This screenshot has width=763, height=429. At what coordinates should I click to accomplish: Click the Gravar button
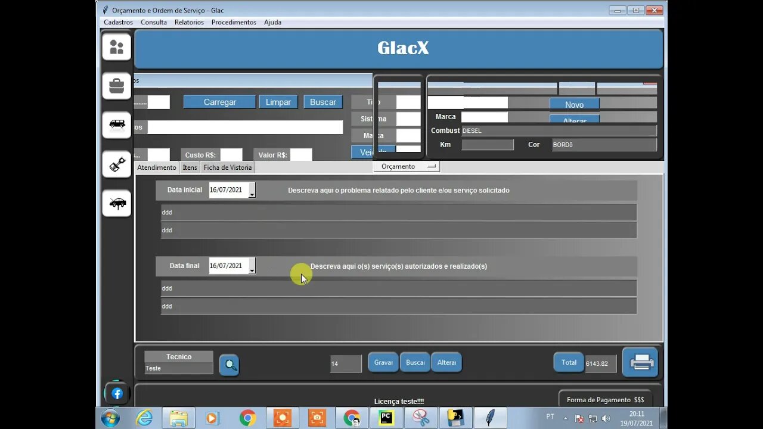coord(383,362)
